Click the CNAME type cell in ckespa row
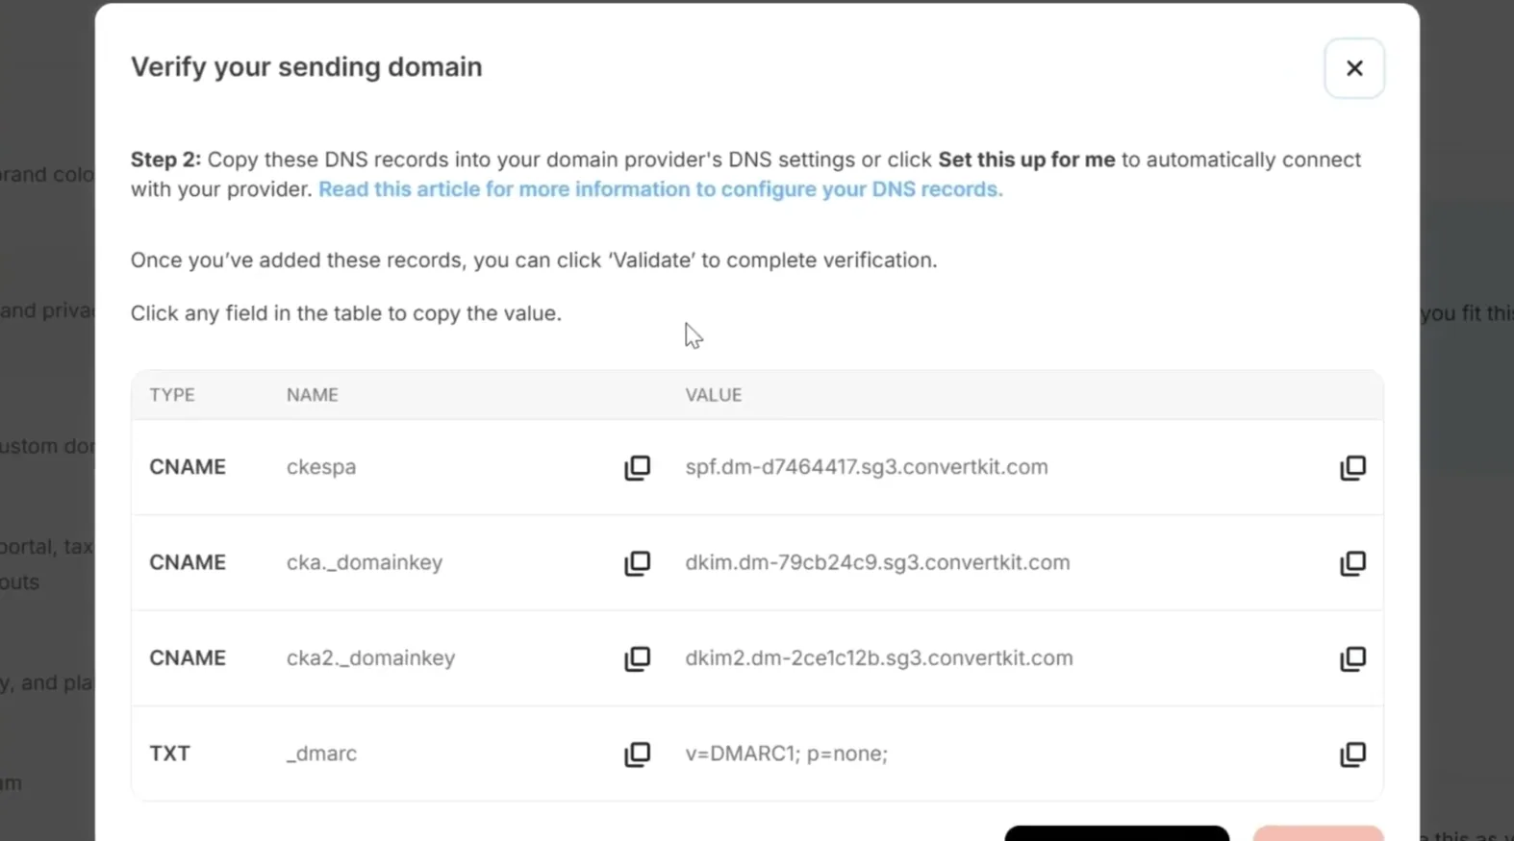This screenshot has height=841, width=1514. click(188, 467)
